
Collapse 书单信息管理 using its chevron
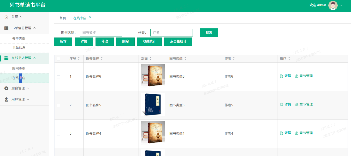click(35, 28)
